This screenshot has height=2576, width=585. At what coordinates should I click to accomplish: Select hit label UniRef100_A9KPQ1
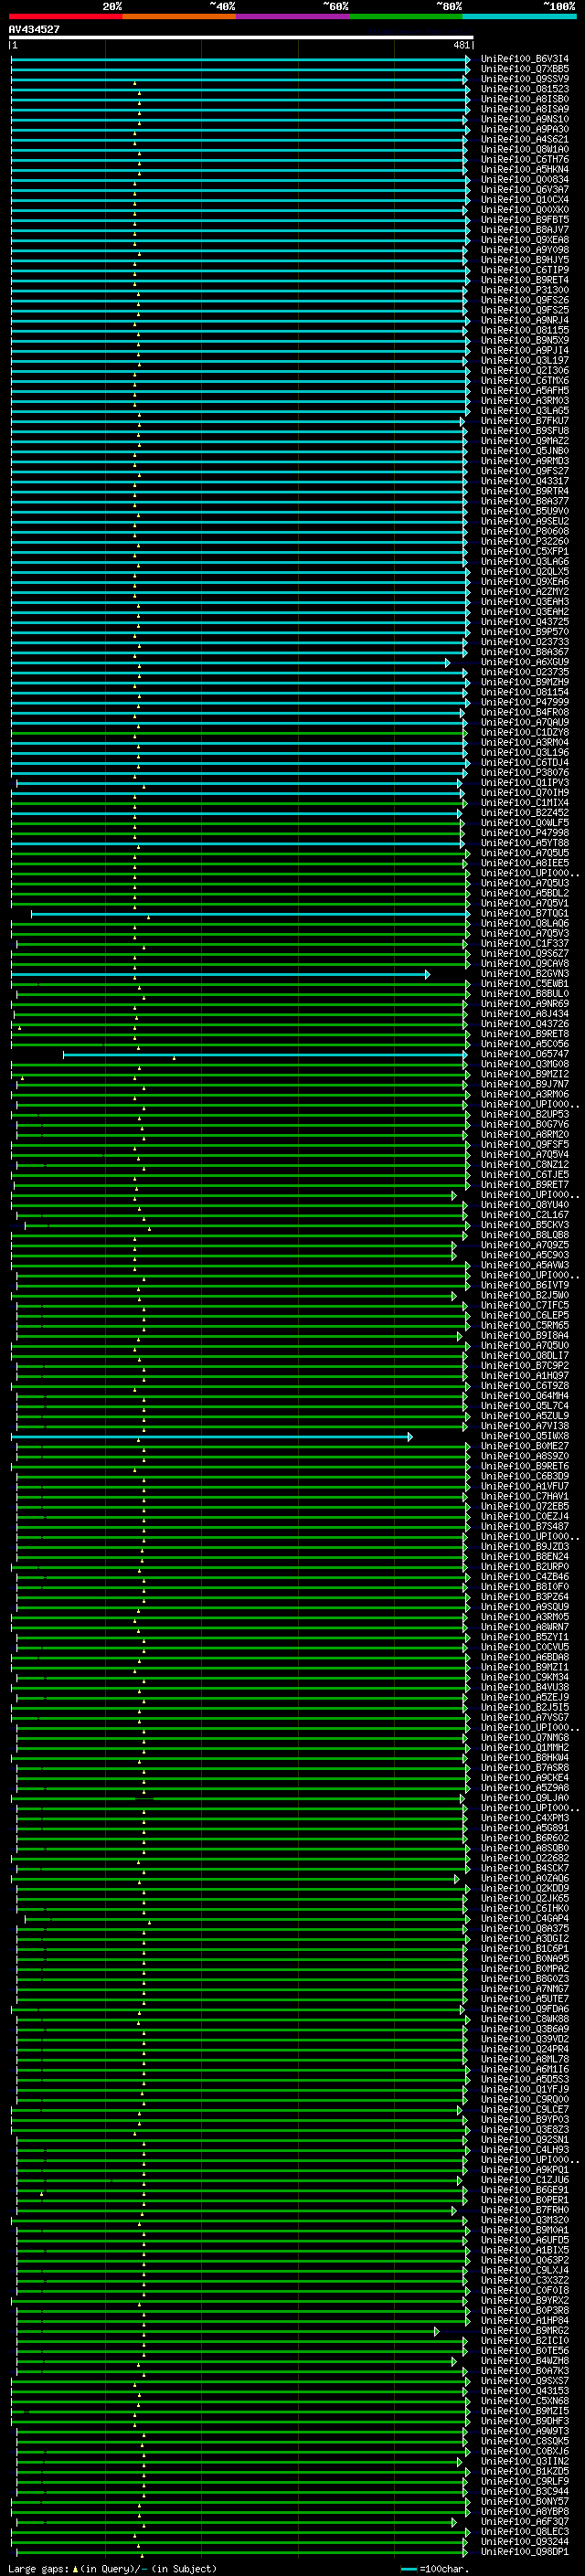[x=525, y=2170]
